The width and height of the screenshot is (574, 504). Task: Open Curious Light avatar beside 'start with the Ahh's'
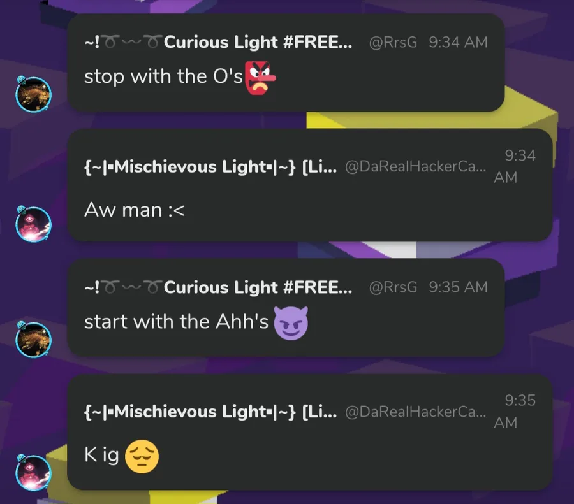33,340
